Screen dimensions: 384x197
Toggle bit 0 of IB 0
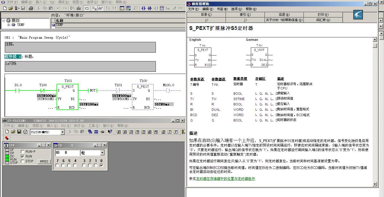point(101,166)
